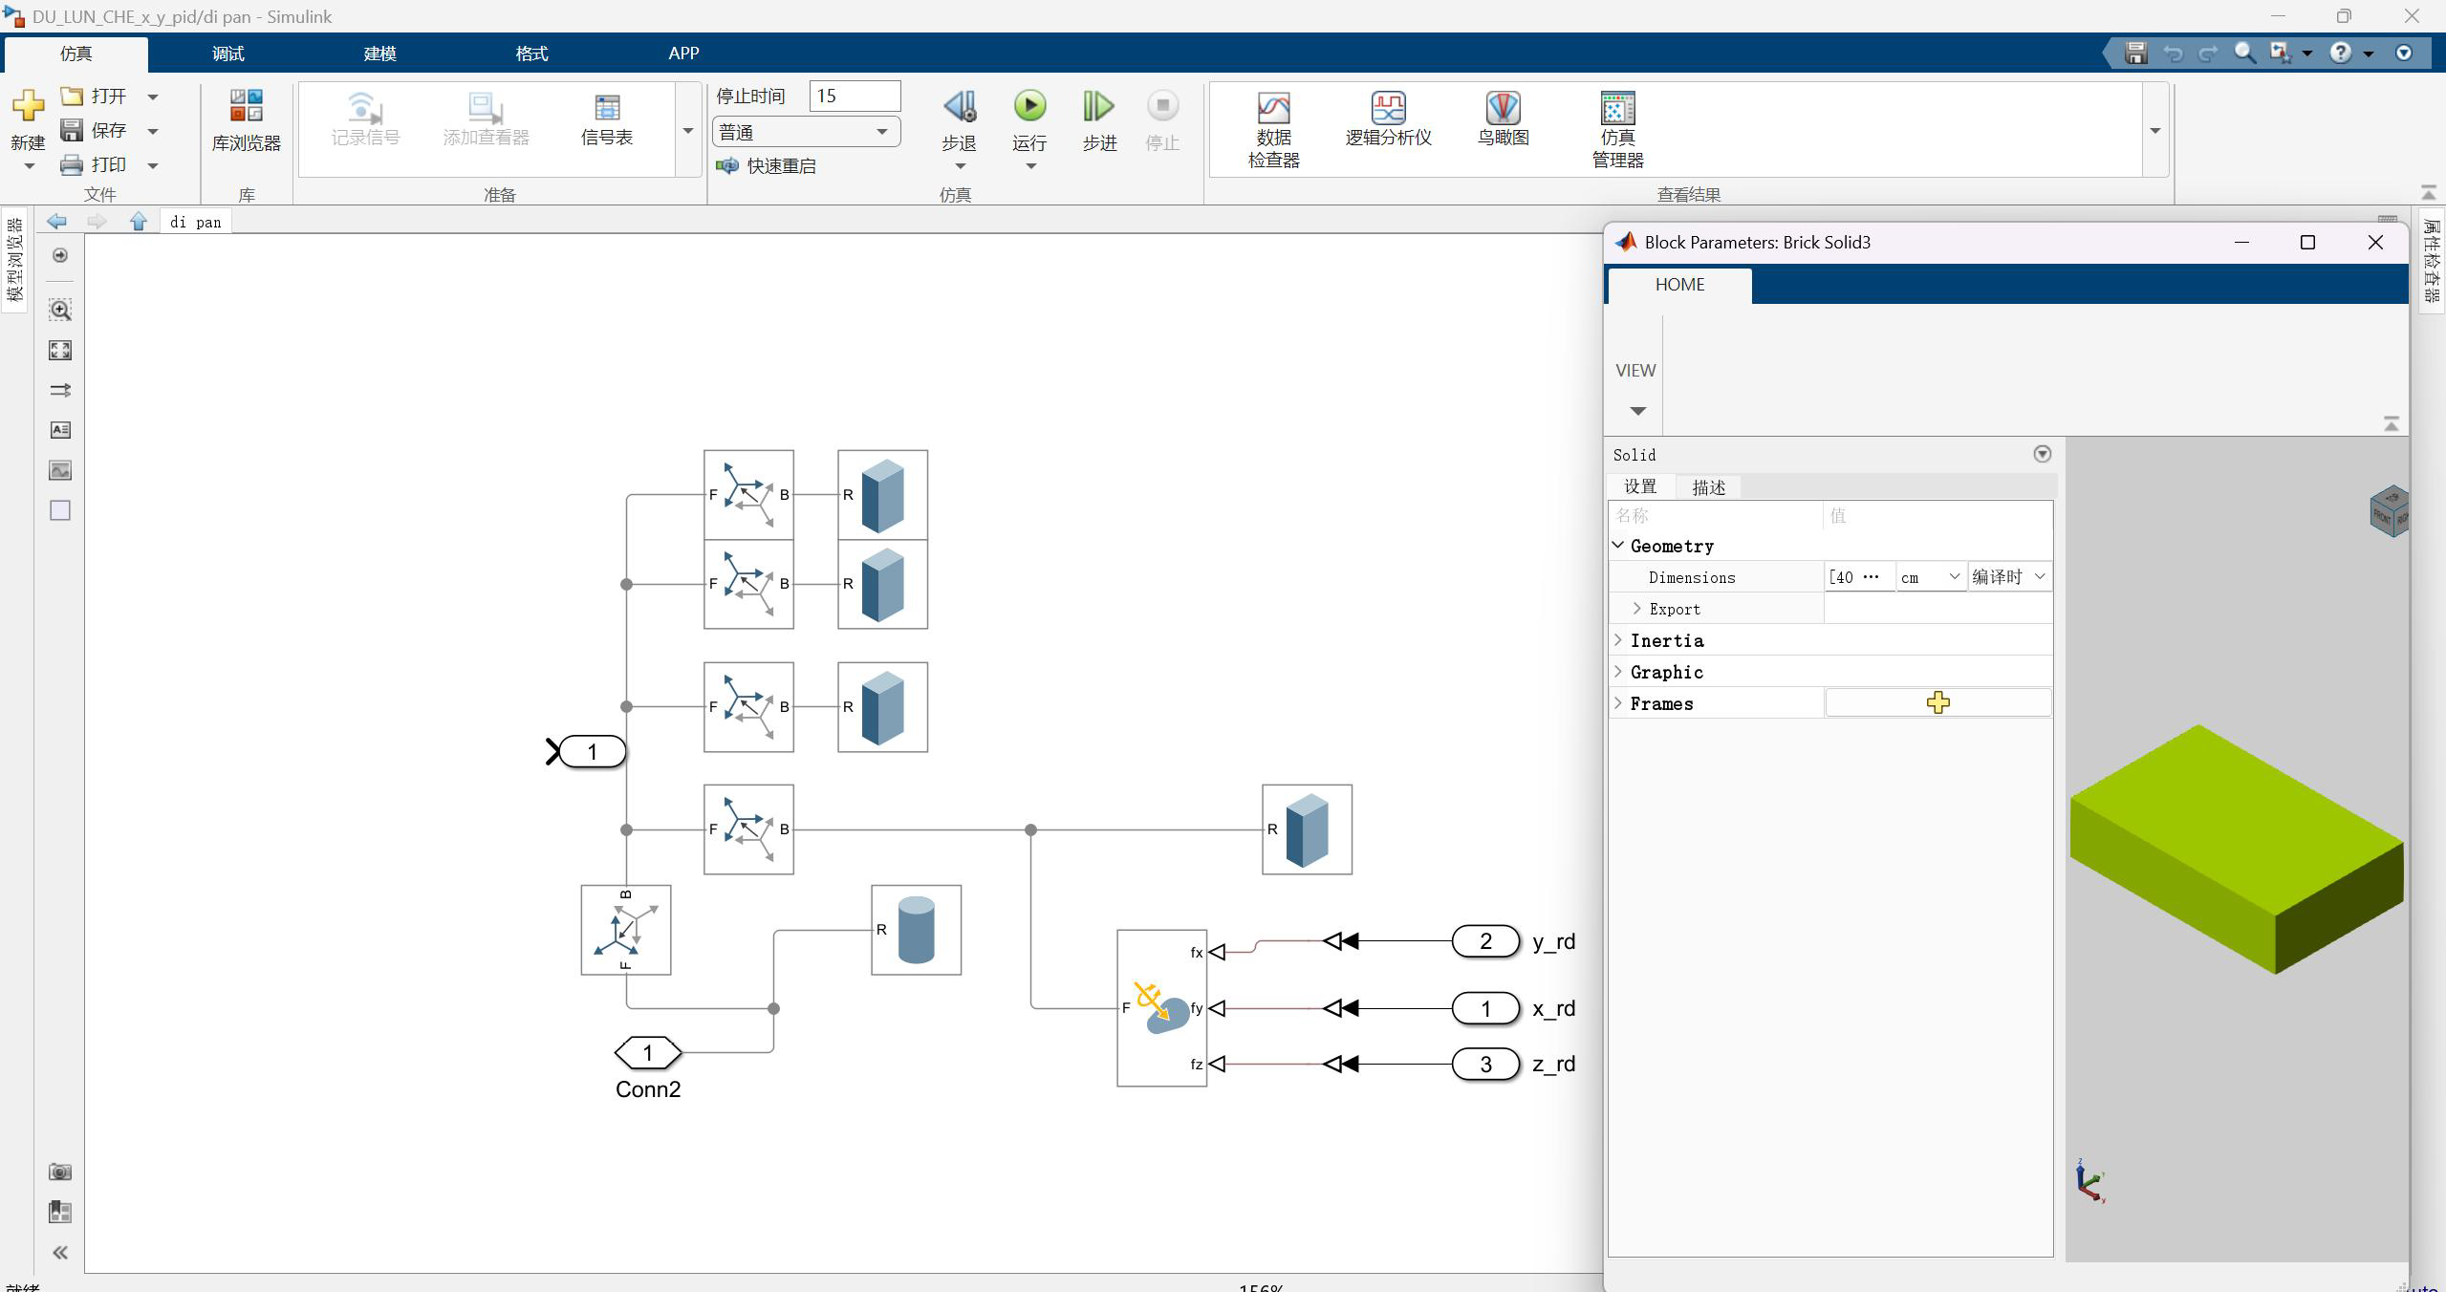Click the Step Back button
The width and height of the screenshot is (2446, 1292).
click(x=959, y=106)
